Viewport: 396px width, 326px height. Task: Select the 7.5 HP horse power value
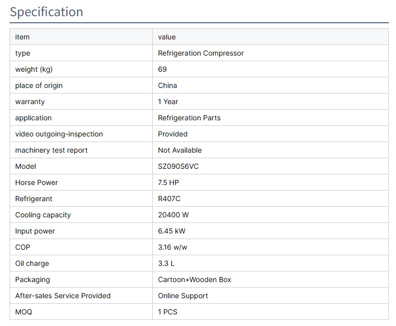tap(168, 182)
